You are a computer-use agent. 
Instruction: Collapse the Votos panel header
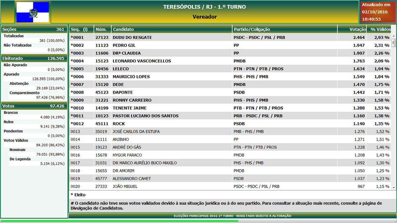coord(34,106)
